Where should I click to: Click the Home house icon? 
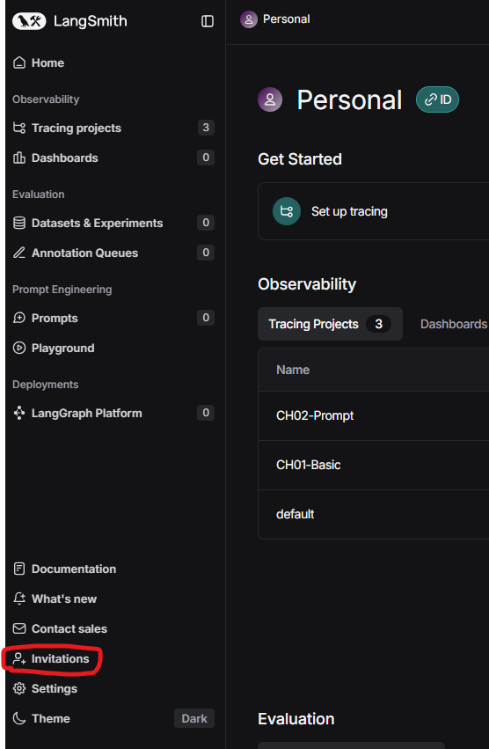(19, 62)
